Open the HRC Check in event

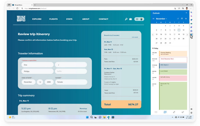click(173, 66)
